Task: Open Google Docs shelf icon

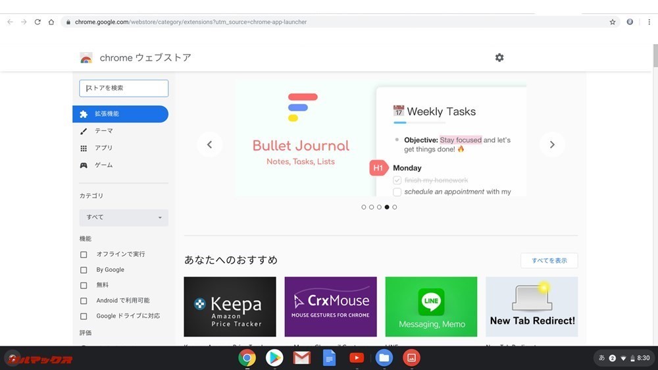Action: 330,358
